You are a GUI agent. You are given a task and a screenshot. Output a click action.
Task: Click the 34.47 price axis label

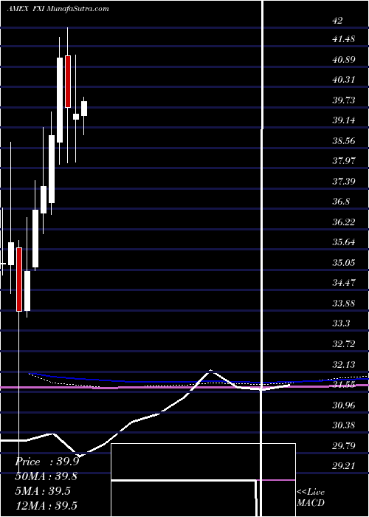[x=343, y=283]
